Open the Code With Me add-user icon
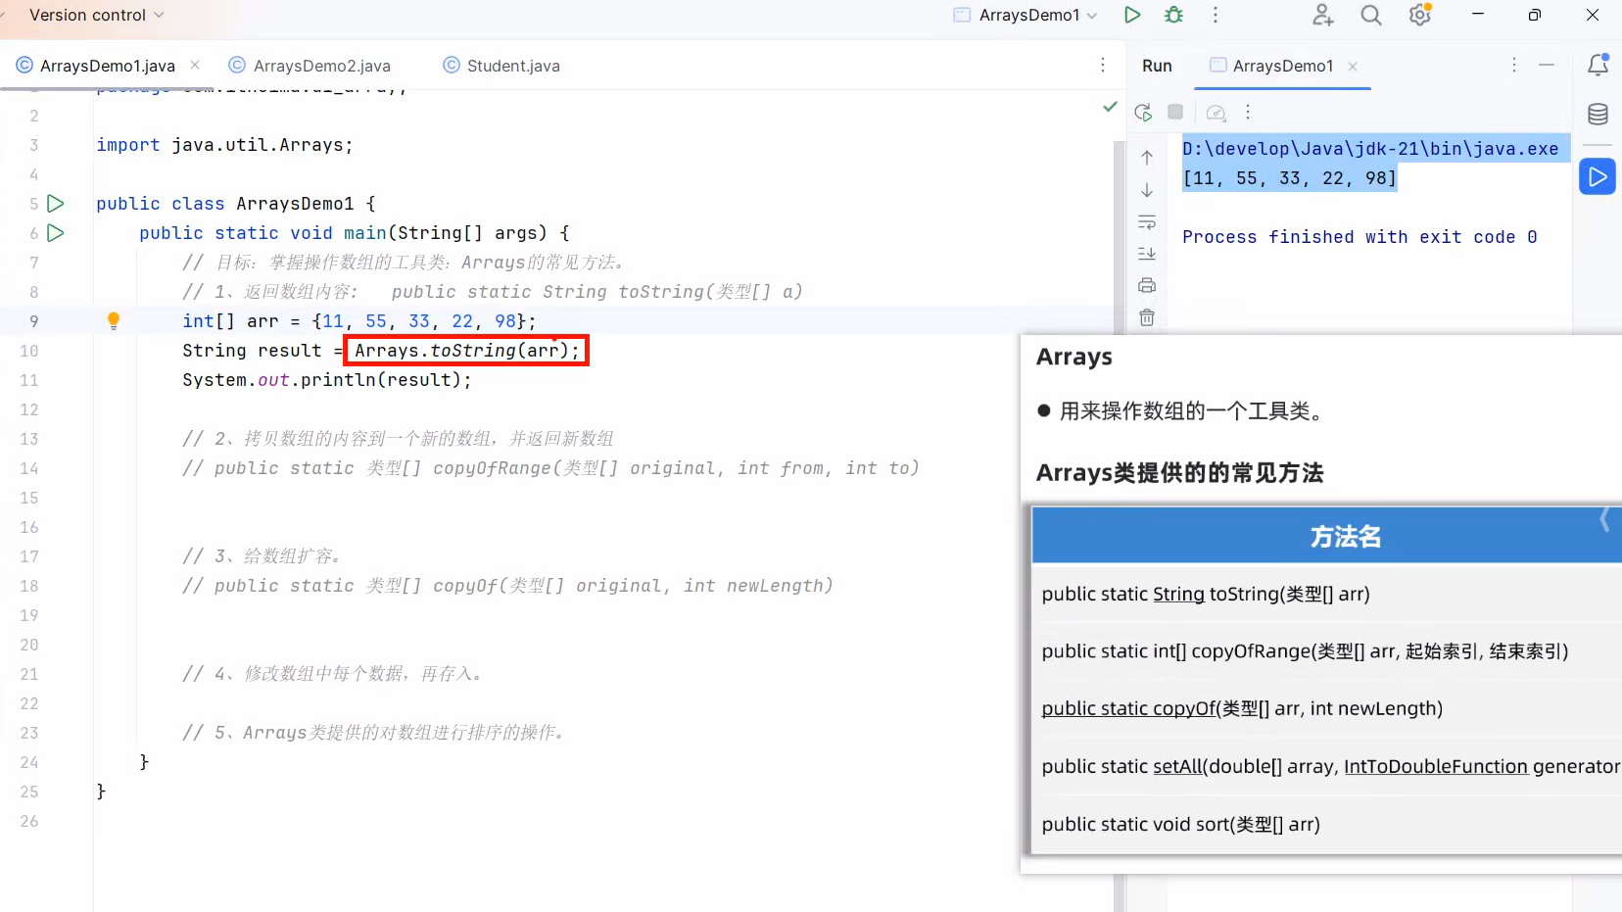This screenshot has height=912, width=1622. (x=1323, y=15)
